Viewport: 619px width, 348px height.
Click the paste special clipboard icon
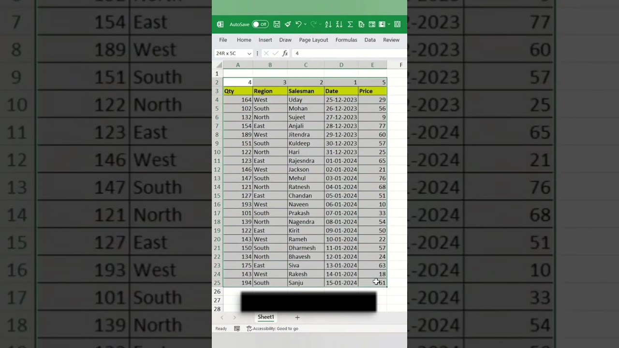[x=361, y=24]
